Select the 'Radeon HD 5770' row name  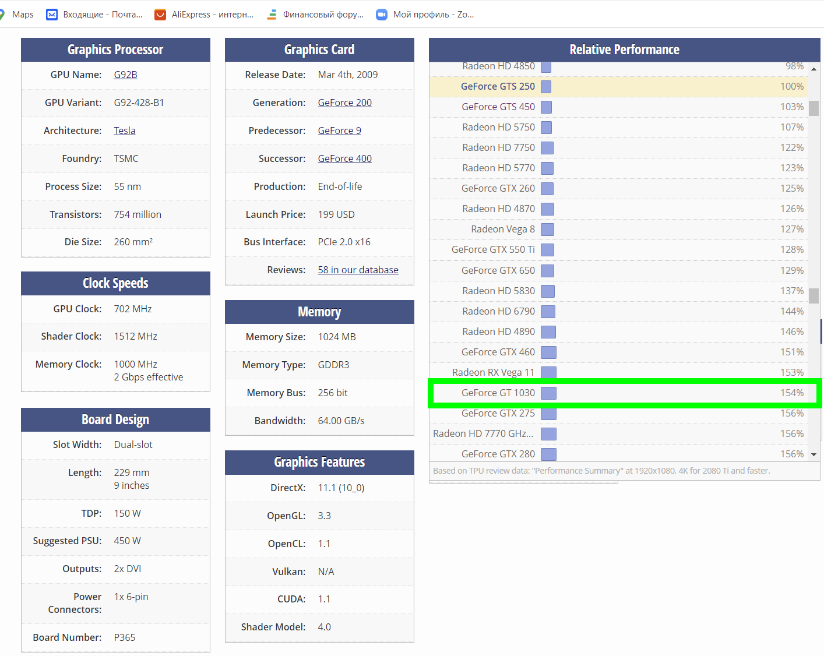(x=498, y=168)
